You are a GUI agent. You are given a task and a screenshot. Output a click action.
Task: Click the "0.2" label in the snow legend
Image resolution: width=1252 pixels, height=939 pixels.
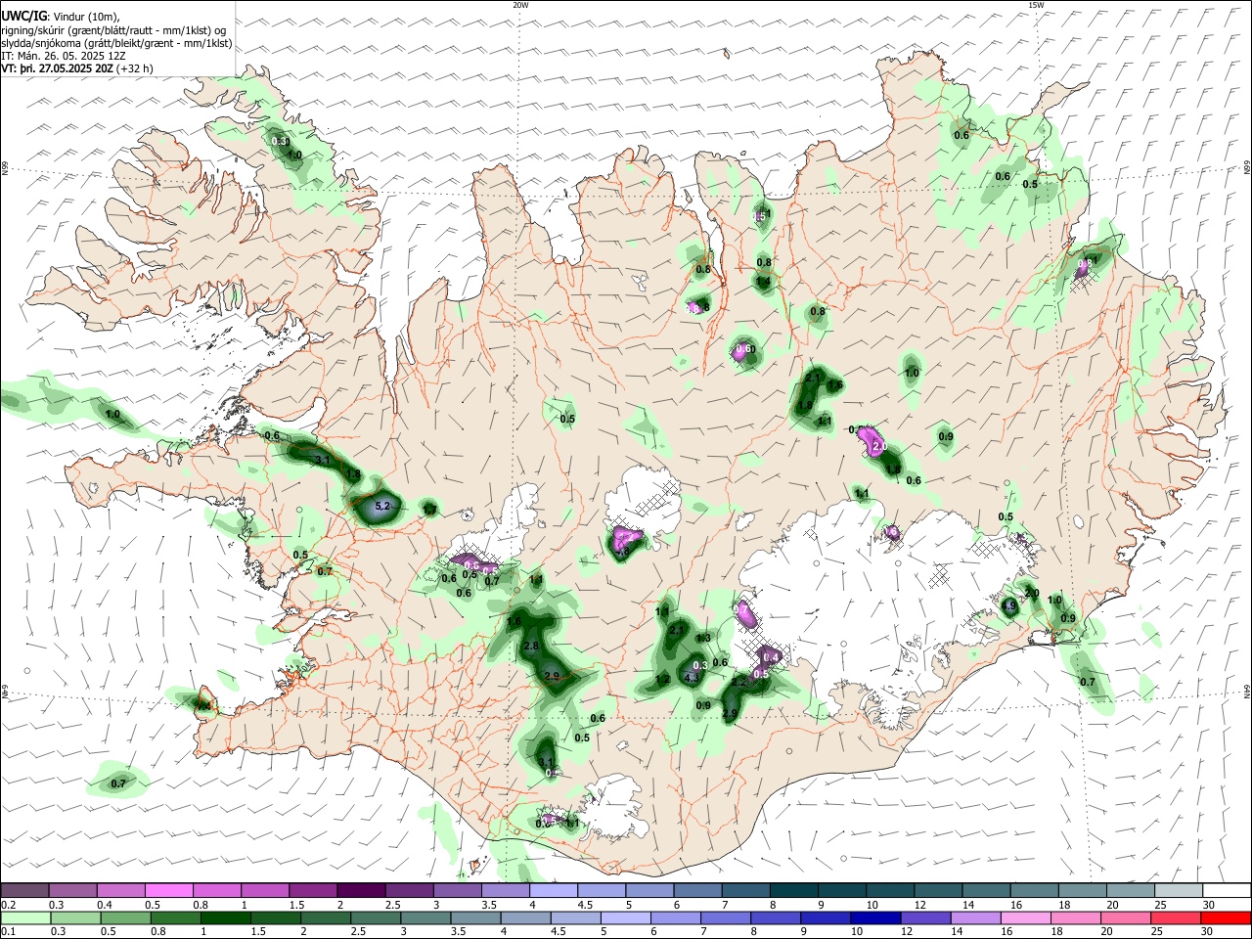[x=8, y=905]
